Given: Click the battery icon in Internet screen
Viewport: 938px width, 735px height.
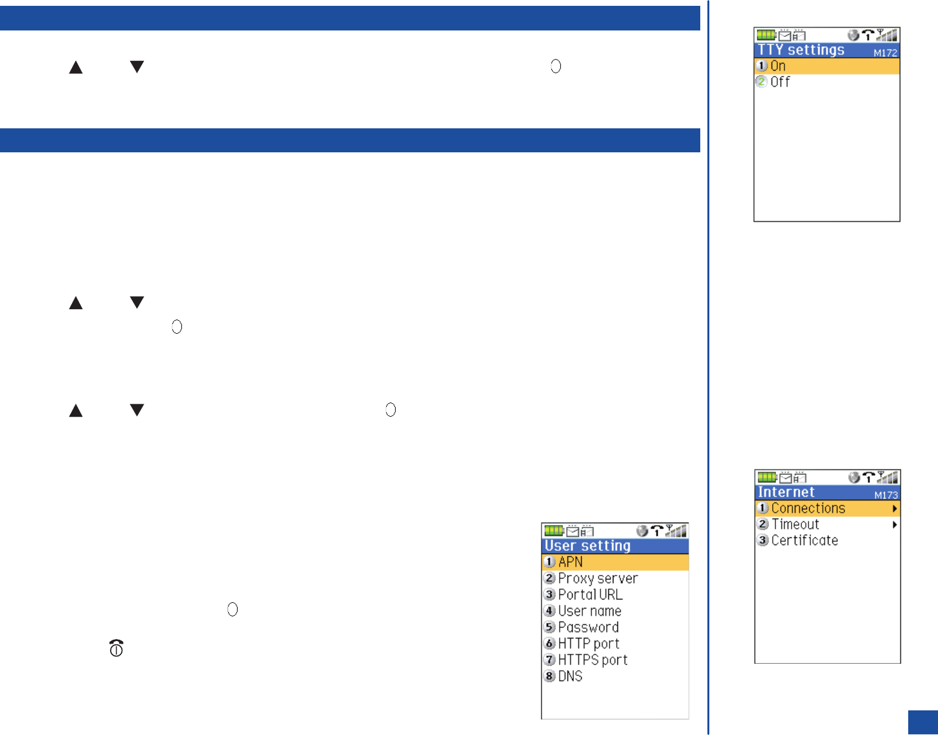Looking at the screenshot, I should click(x=768, y=478).
